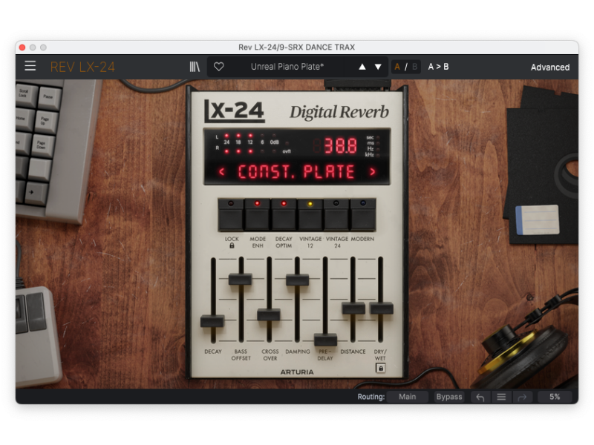
Task: Toggle the Lock button
Action: [x=231, y=216]
